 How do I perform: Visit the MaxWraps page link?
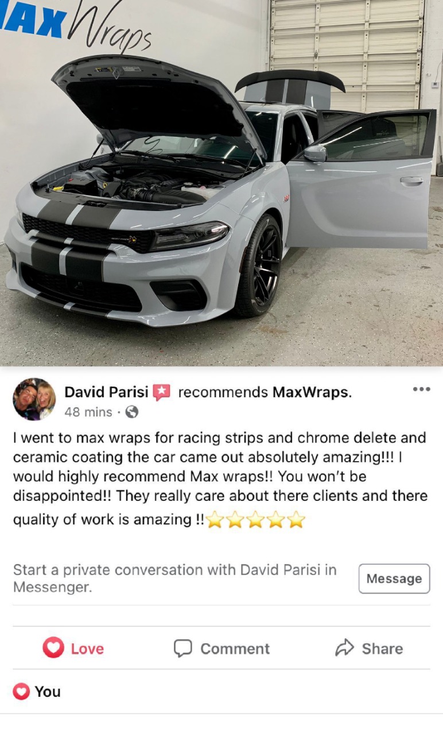pyautogui.click(x=312, y=392)
